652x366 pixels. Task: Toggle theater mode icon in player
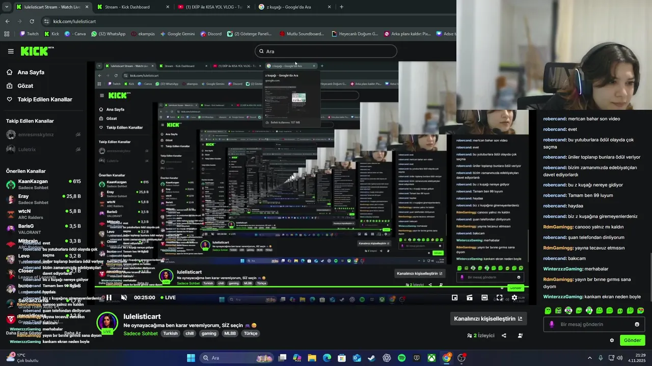coord(484,297)
